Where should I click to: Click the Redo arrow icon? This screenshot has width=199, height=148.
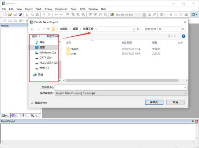click(x=49, y=15)
